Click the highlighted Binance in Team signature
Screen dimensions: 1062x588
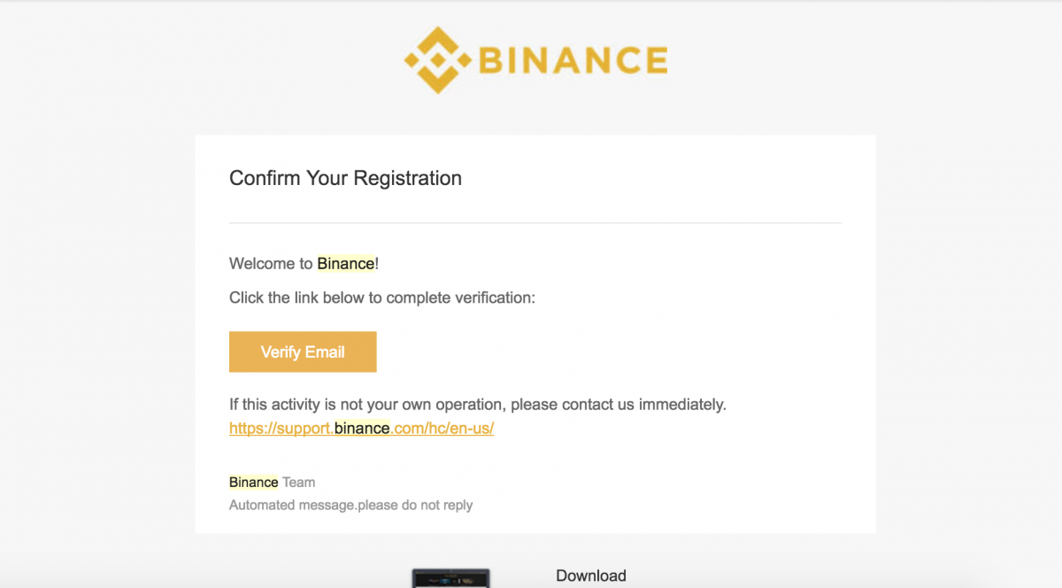coord(254,483)
